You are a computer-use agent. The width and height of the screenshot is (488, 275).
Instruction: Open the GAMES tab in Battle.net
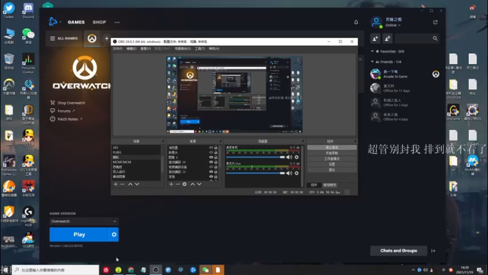(x=76, y=22)
